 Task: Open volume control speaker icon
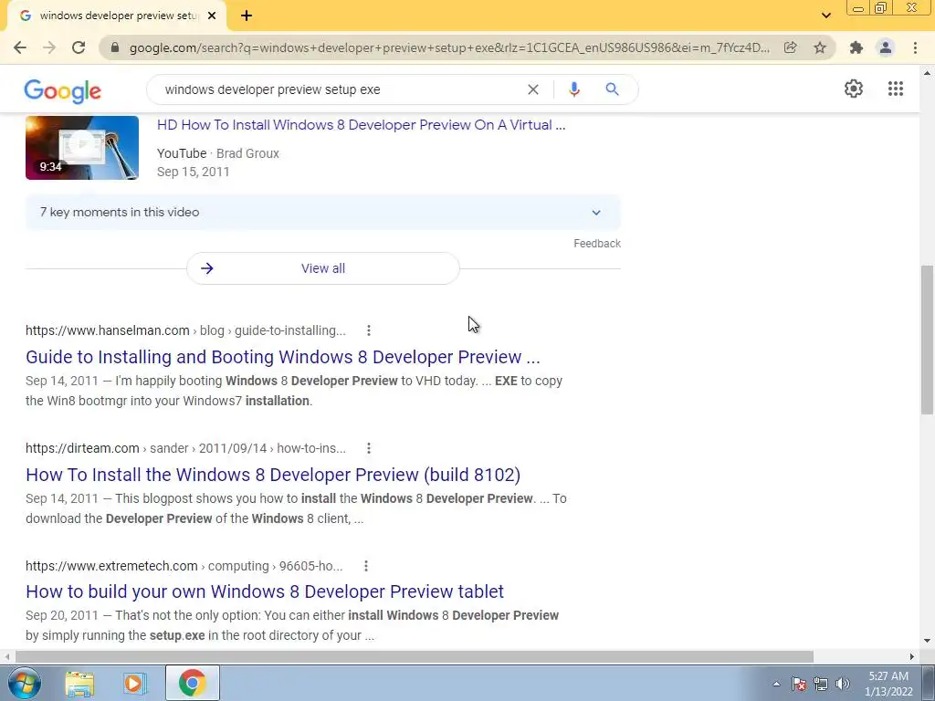[x=843, y=684]
